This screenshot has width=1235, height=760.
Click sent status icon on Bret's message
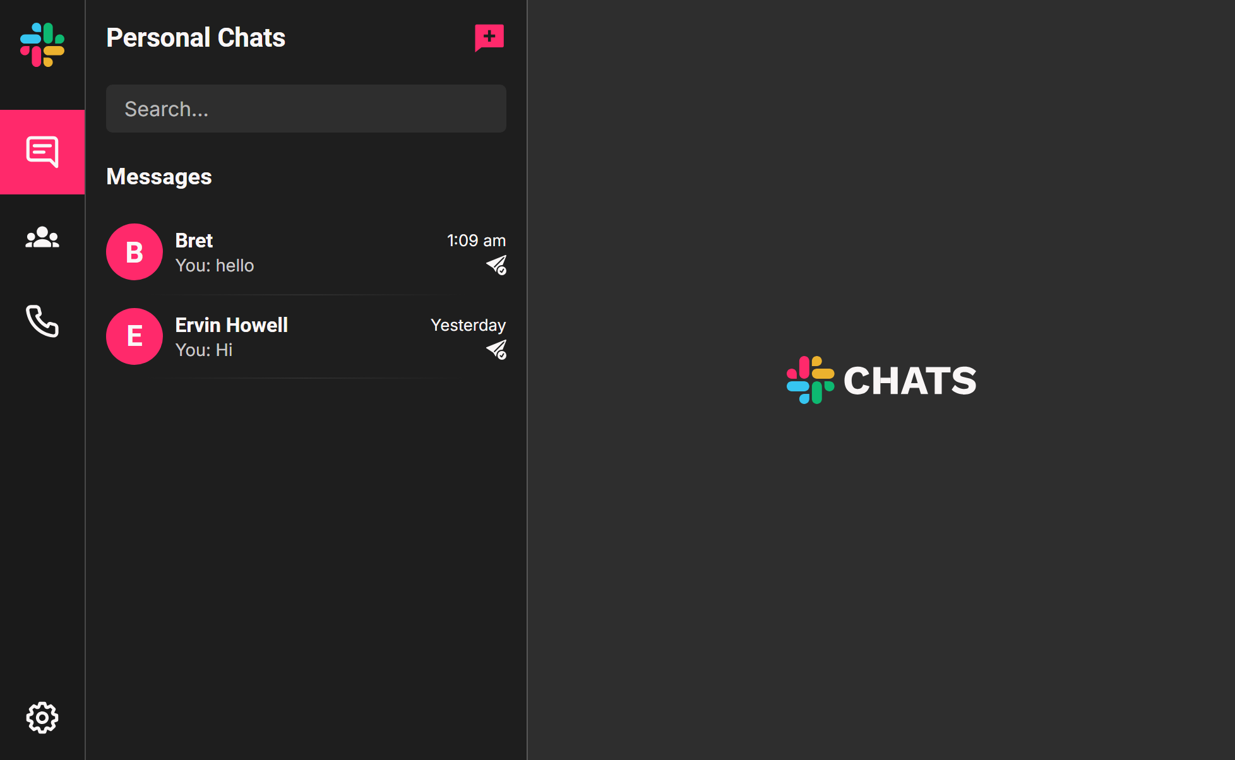pyautogui.click(x=496, y=265)
